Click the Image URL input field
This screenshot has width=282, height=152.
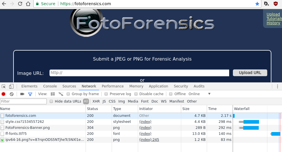pos(139,73)
